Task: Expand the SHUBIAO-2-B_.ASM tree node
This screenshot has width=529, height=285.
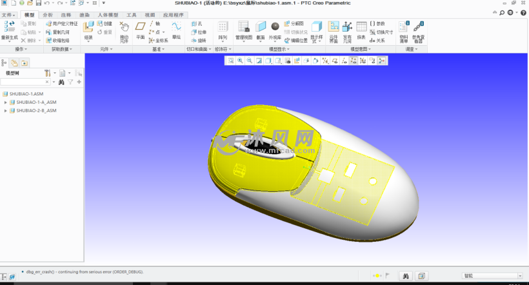Action: [5, 111]
